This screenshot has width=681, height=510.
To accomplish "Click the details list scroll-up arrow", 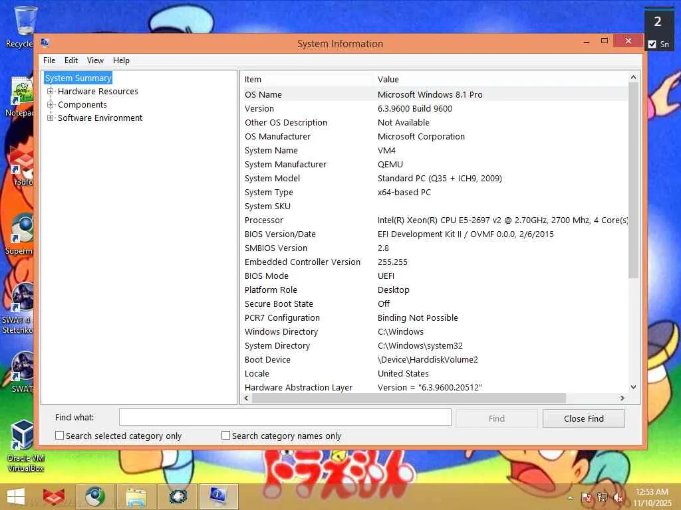I will (x=633, y=77).
